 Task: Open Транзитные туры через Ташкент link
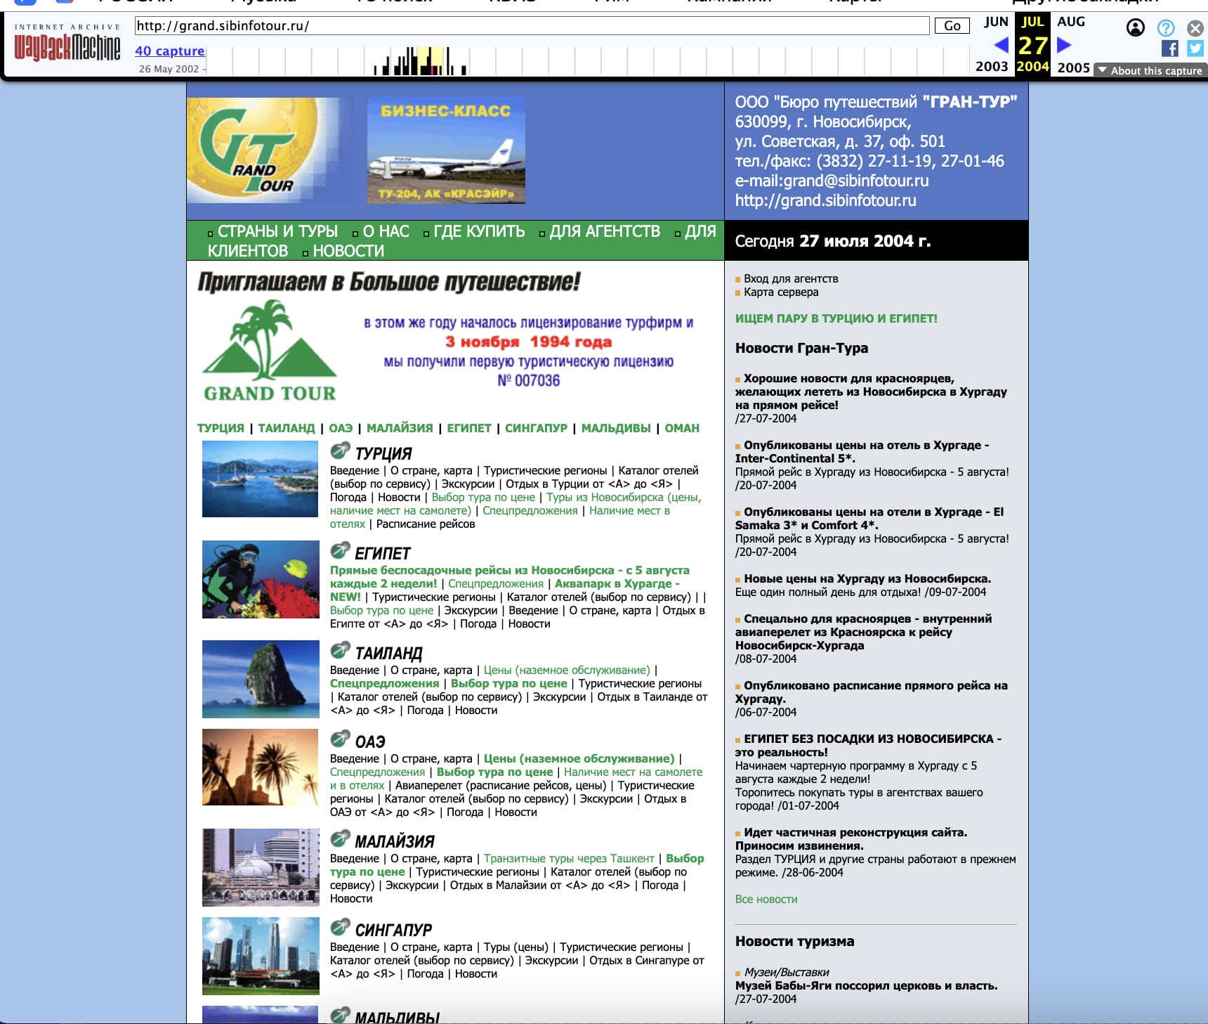pos(569,858)
